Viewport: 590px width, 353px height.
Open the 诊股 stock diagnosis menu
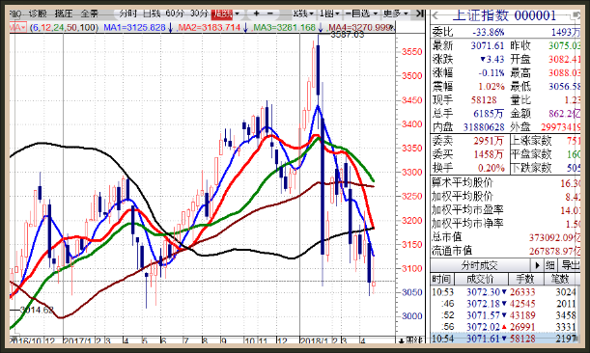pyautogui.click(x=38, y=14)
